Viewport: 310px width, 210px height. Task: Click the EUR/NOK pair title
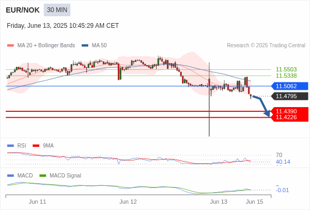tap(23, 10)
